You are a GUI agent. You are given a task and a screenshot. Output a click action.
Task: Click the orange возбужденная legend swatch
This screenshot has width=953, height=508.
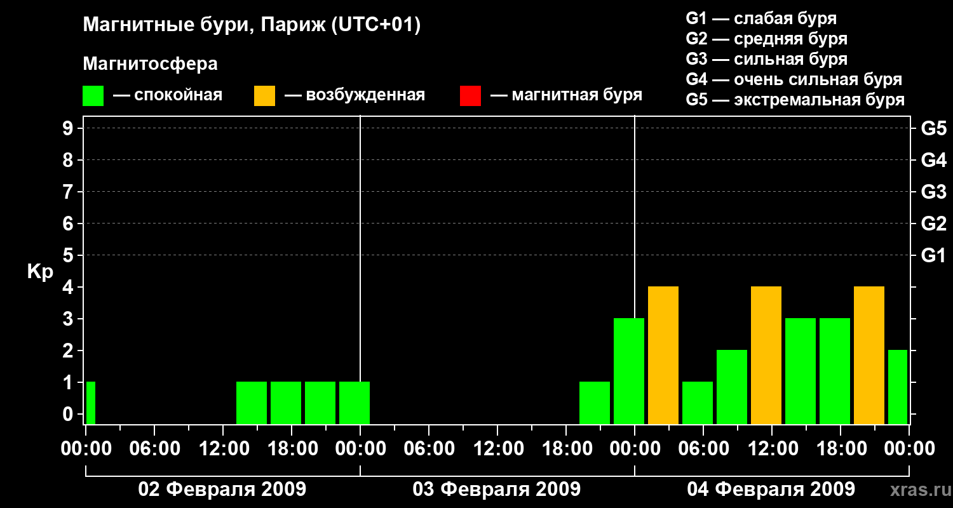point(264,96)
